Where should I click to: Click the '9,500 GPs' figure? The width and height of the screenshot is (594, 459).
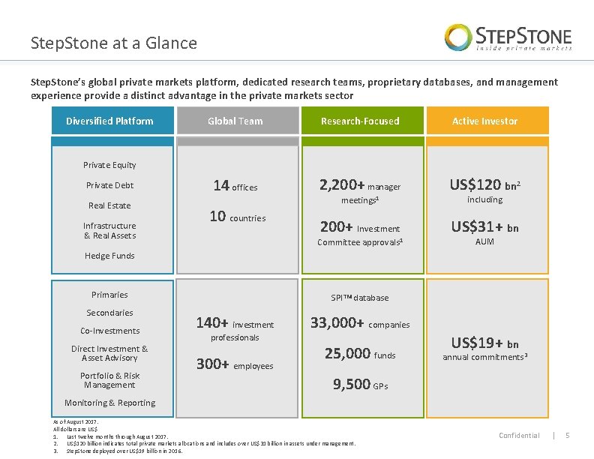coord(360,384)
